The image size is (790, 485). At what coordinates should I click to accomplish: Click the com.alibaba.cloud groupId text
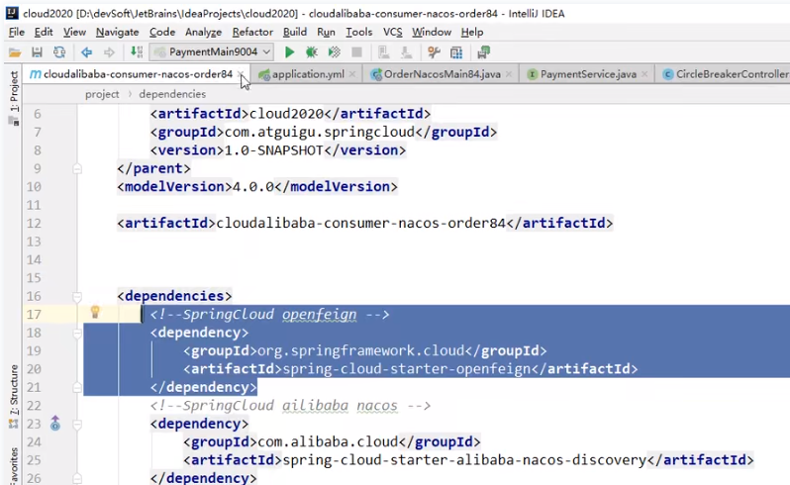328,442
